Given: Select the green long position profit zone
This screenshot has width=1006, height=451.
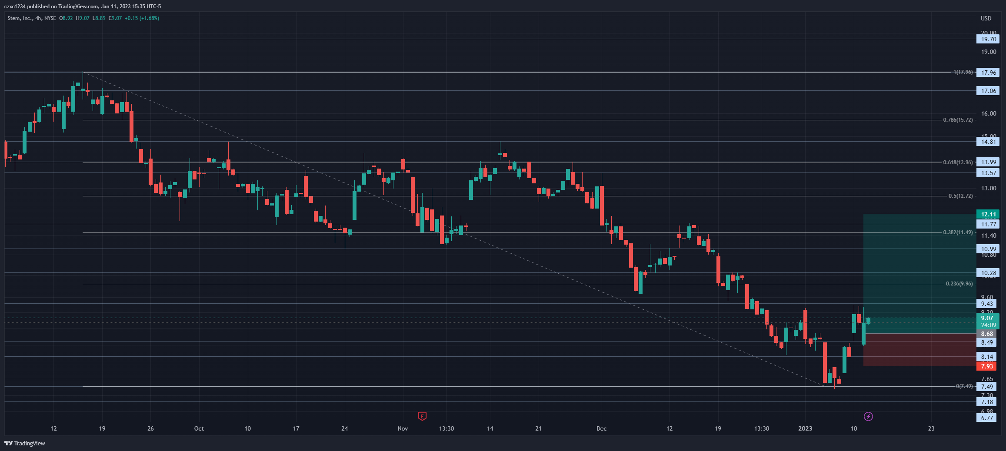Looking at the screenshot, I should [x=919, y=274].
